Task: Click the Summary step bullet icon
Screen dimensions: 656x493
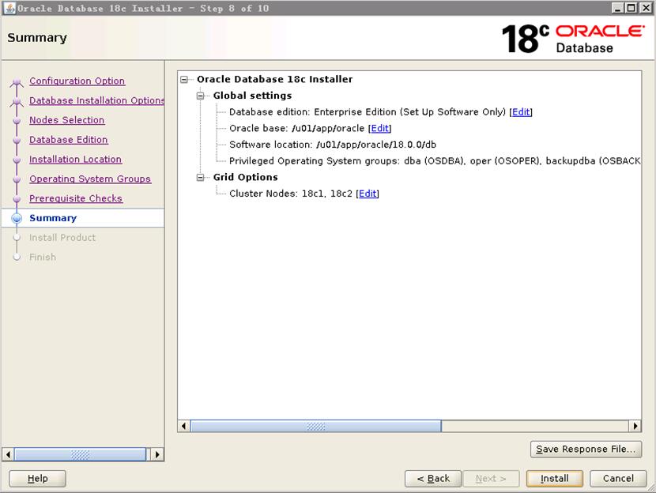Action: point(17,218)
